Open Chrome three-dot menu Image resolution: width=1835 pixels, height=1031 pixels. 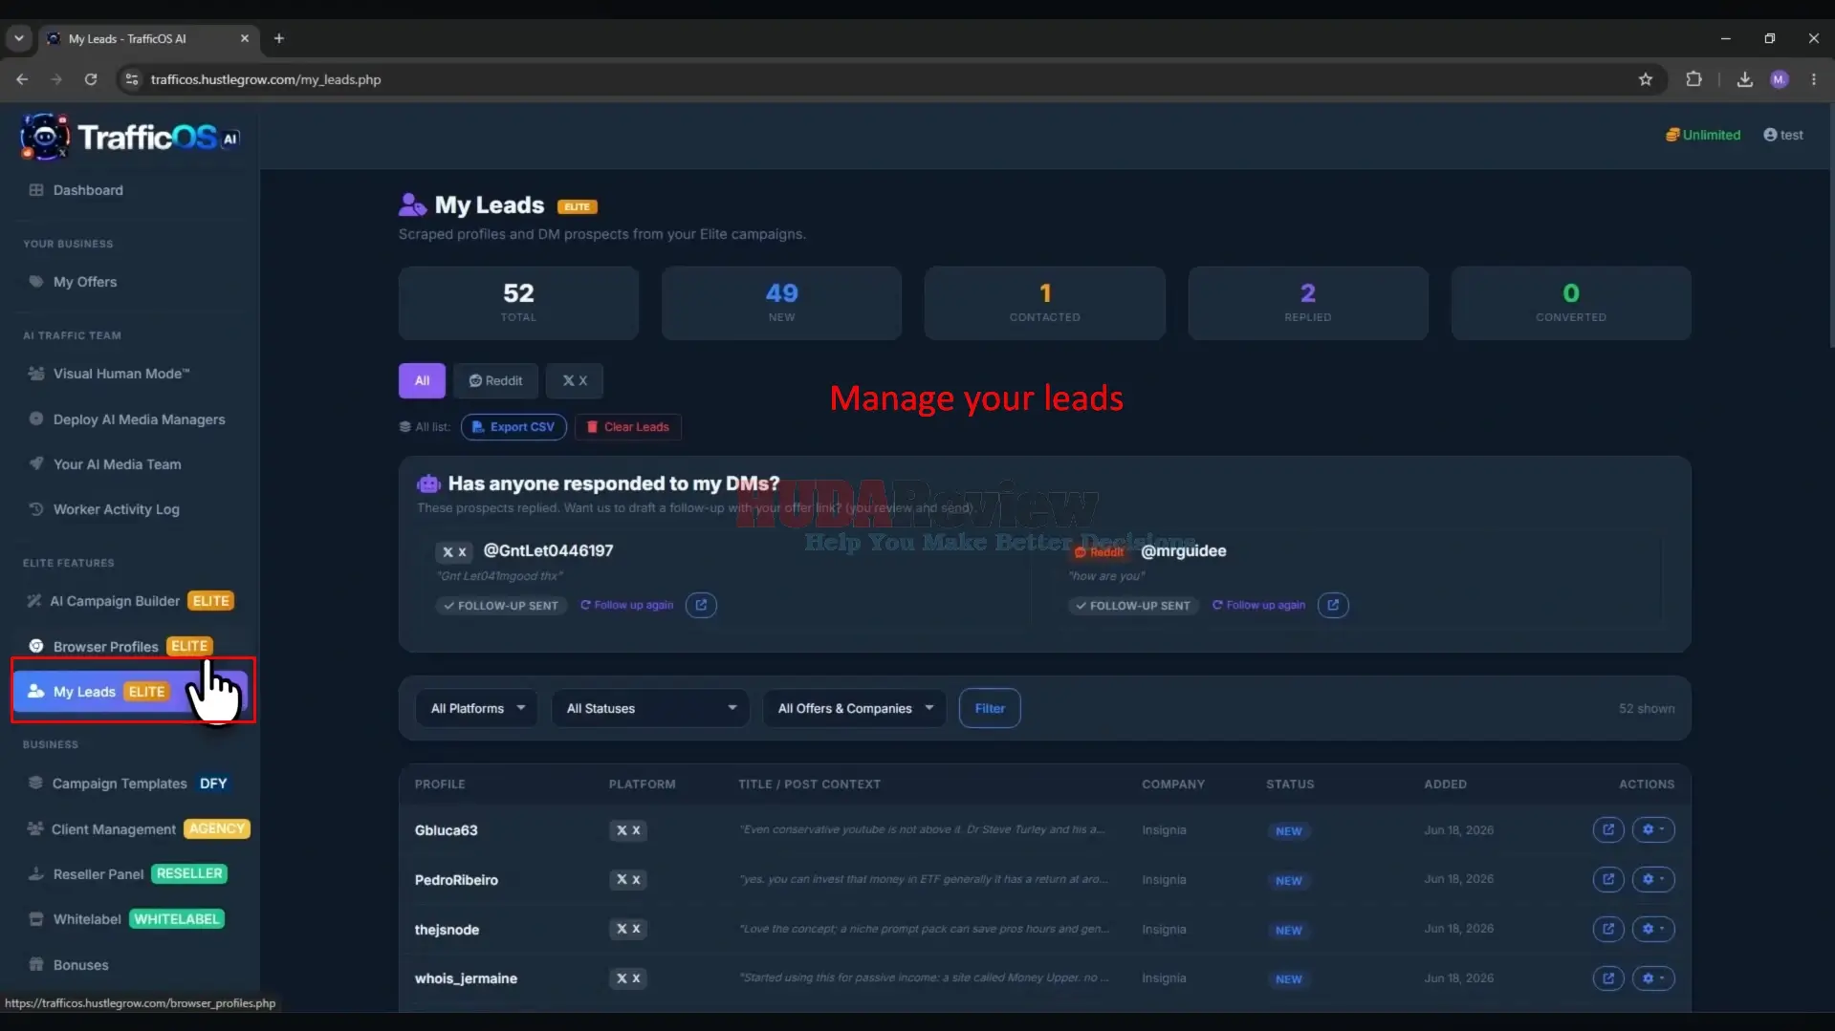(1814, 79)
